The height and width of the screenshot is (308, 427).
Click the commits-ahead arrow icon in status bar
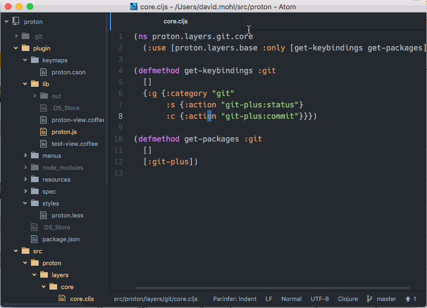tap(407, 299)
